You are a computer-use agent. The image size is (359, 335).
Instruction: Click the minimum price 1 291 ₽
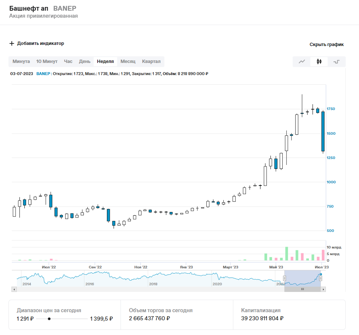25,319
